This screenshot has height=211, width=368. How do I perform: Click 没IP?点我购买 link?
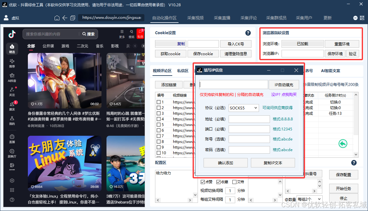click(x=284, y=94)
